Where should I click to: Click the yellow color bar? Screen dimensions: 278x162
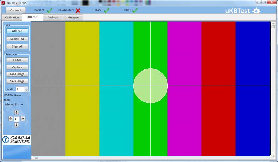pos(82,89)
